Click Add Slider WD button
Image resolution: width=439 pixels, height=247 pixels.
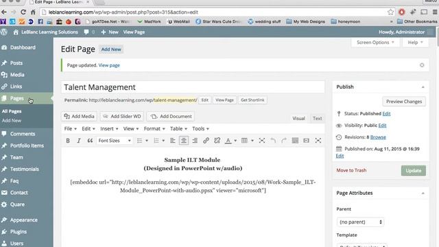click(122, 116)
